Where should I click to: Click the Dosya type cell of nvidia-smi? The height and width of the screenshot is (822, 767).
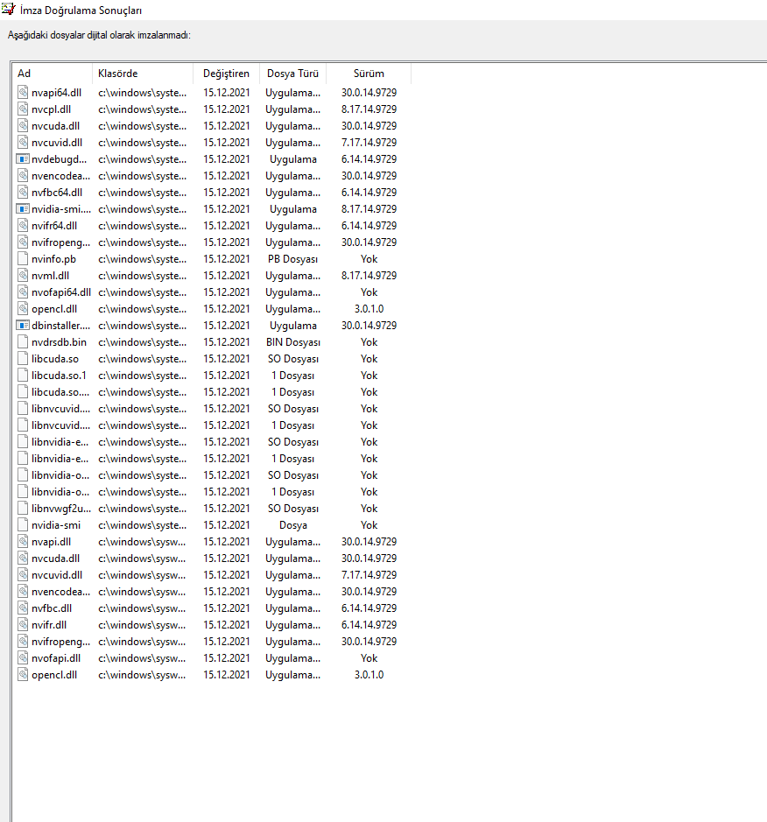pyautogui.click(x=293, y=524)
